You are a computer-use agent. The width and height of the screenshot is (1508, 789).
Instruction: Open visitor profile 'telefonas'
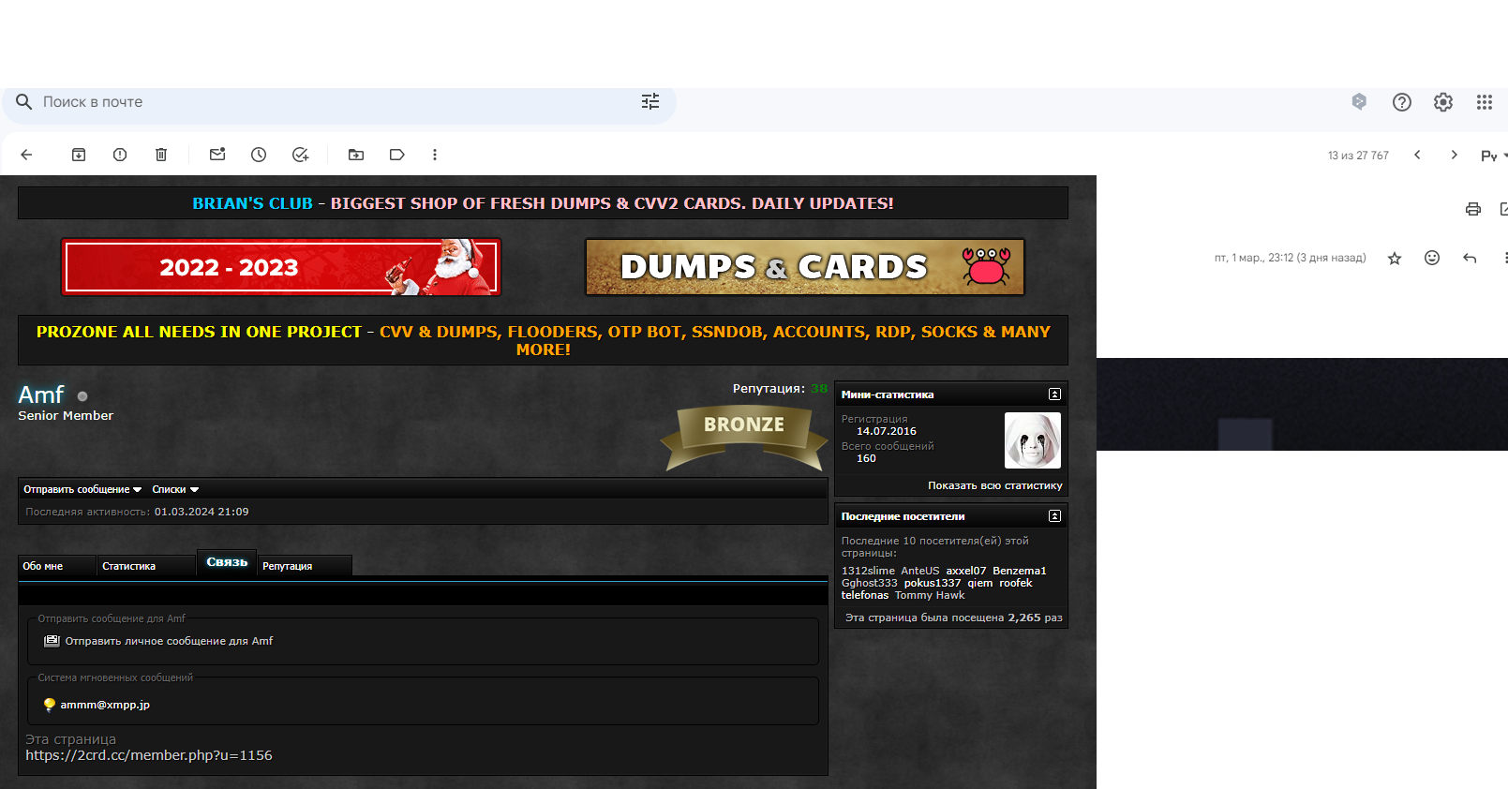click(x=864, y=595)
